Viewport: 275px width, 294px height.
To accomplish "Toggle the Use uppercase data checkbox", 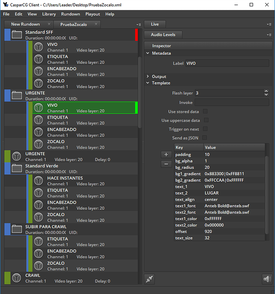I will click(x=205, y=120).
